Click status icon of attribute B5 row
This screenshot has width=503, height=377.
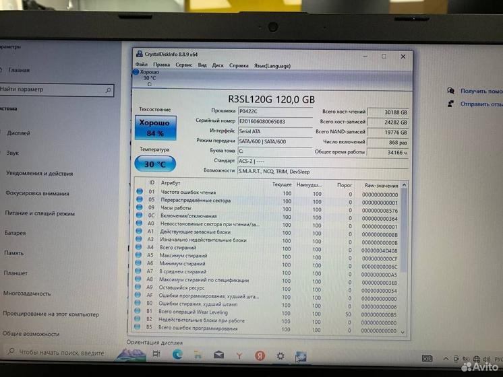point(138,327)
